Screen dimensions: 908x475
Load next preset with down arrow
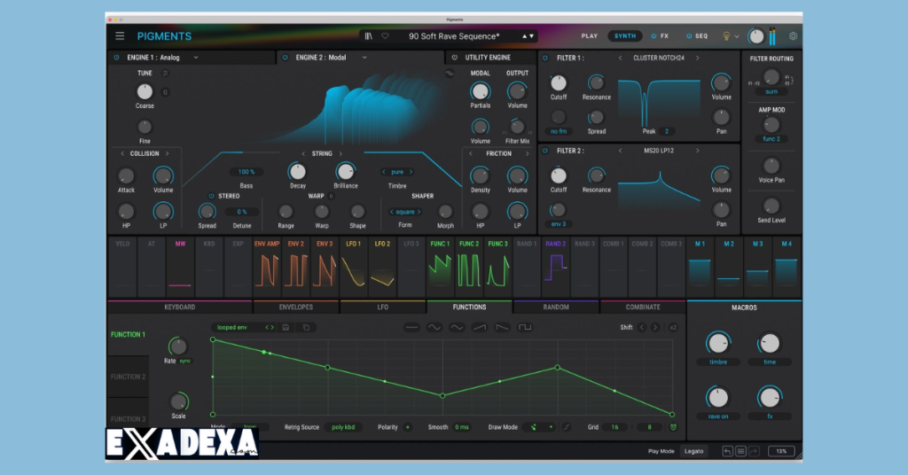[532, 35]
